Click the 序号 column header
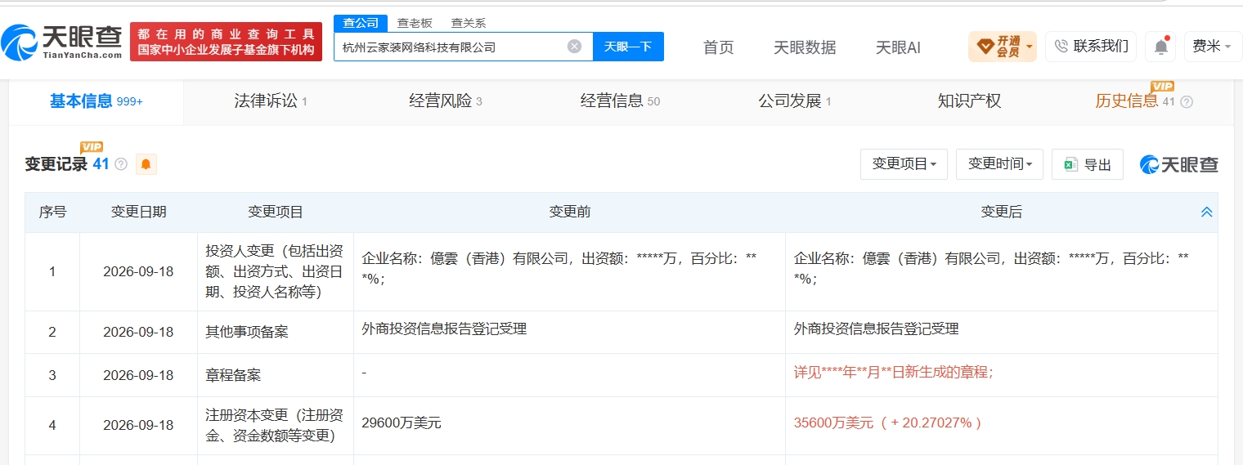This screenshot has height=465, width=1243. tap(52, 212)
